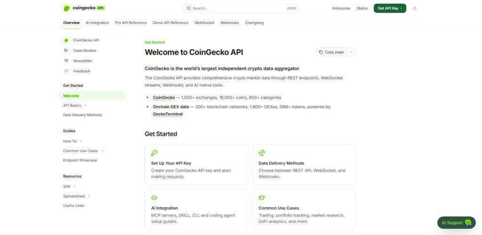
Task: Open the Webhooks tab
Action: 230,23
